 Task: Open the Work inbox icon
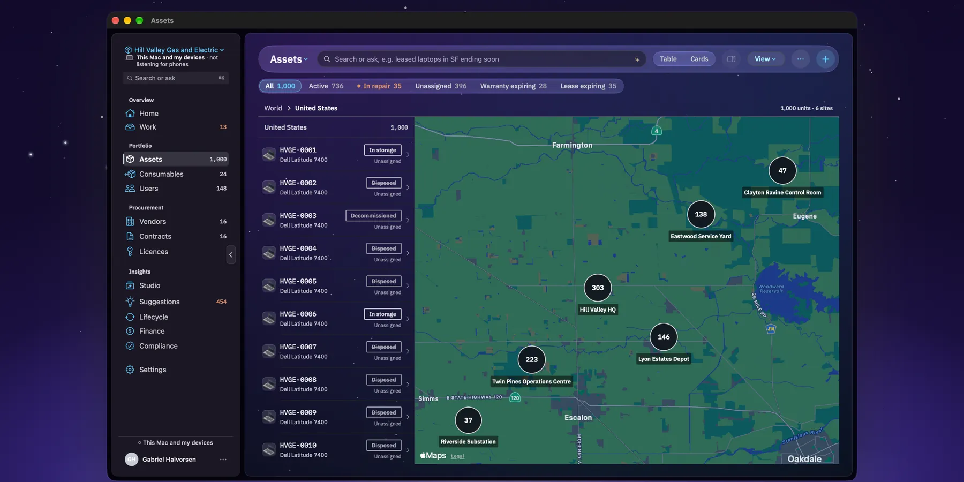point(130,127)
